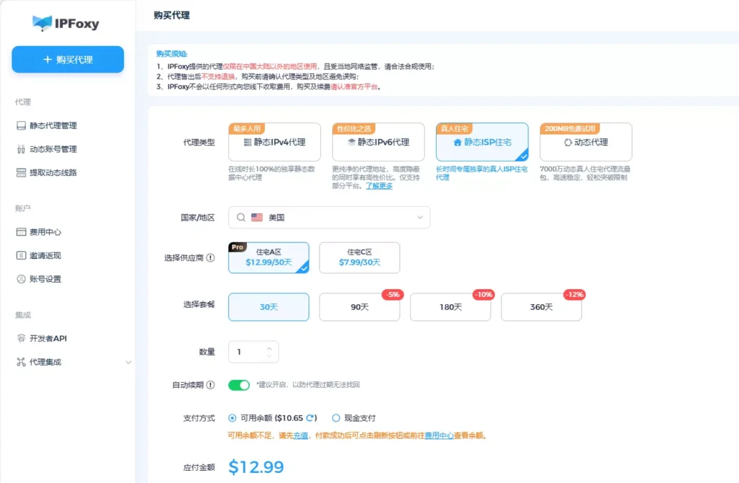
Task: Open 开发者API sidebar item
Action: 48,338
